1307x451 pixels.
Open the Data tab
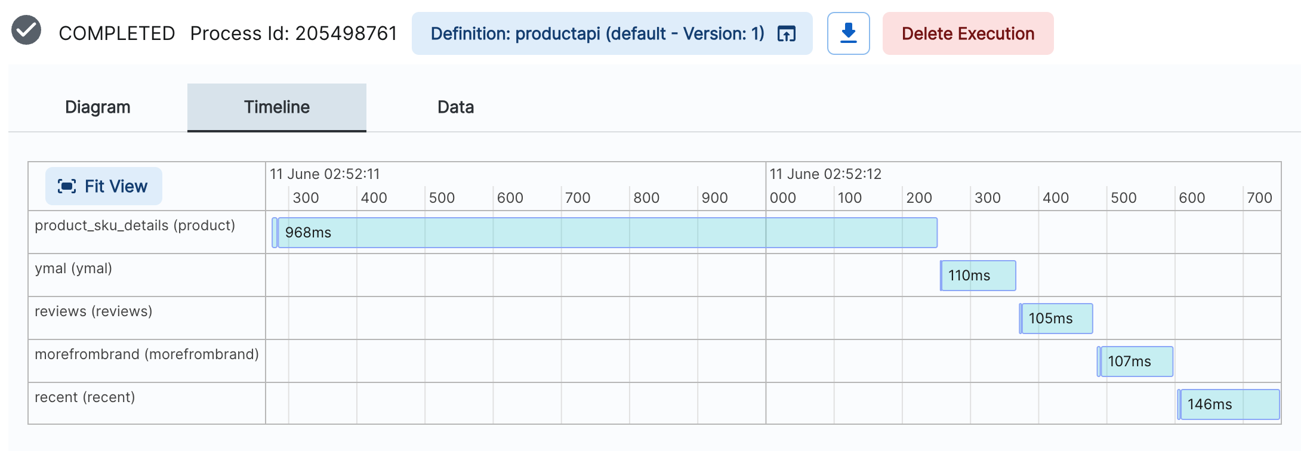[x=455, y=107]
